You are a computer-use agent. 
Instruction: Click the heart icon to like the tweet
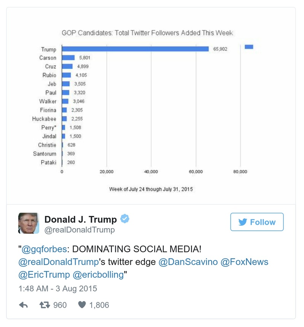(x=81, y=305)
